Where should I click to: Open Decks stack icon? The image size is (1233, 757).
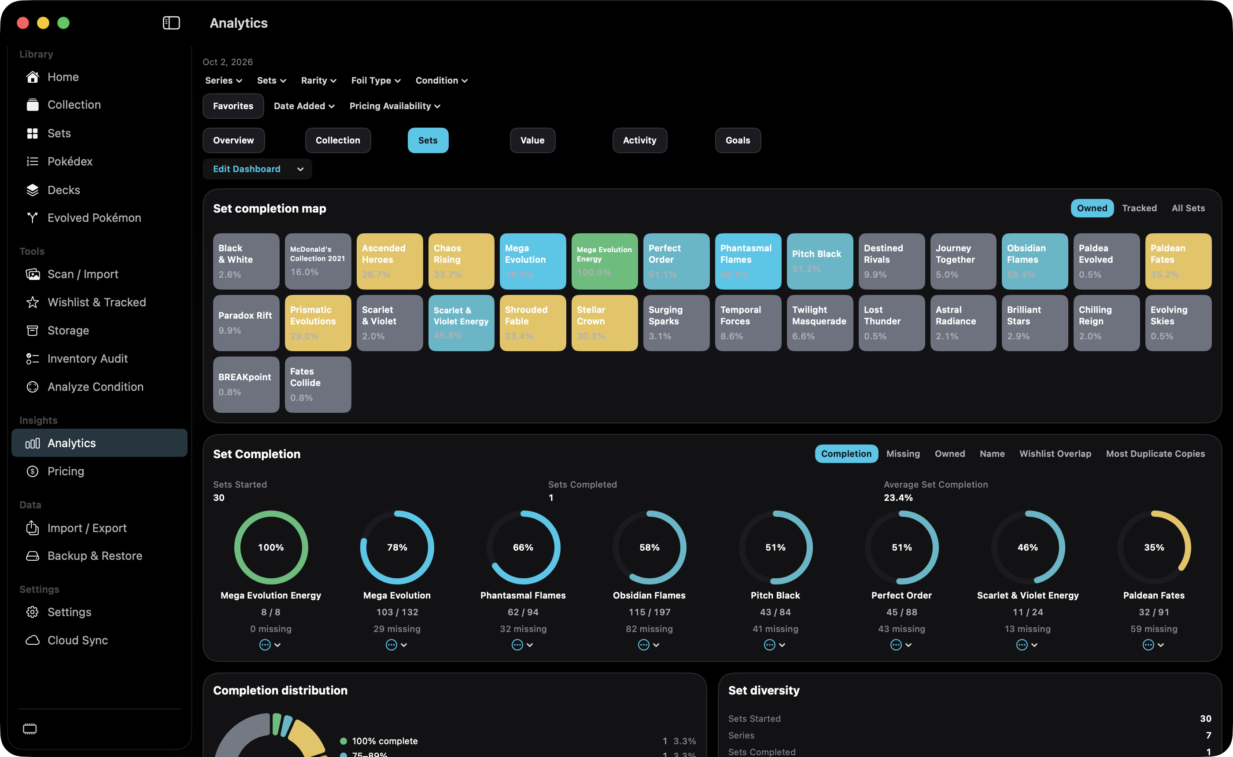33,190
